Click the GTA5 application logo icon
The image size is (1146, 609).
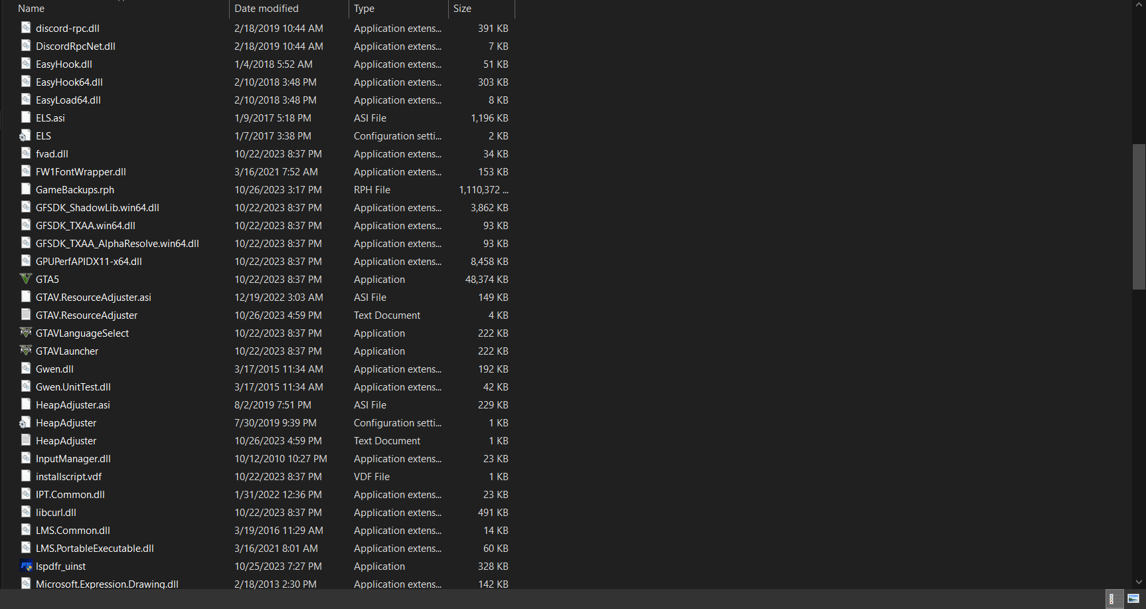coord(26,279)
